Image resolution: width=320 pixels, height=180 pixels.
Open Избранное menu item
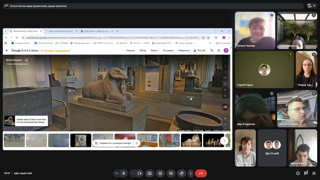tap(184, 50)
